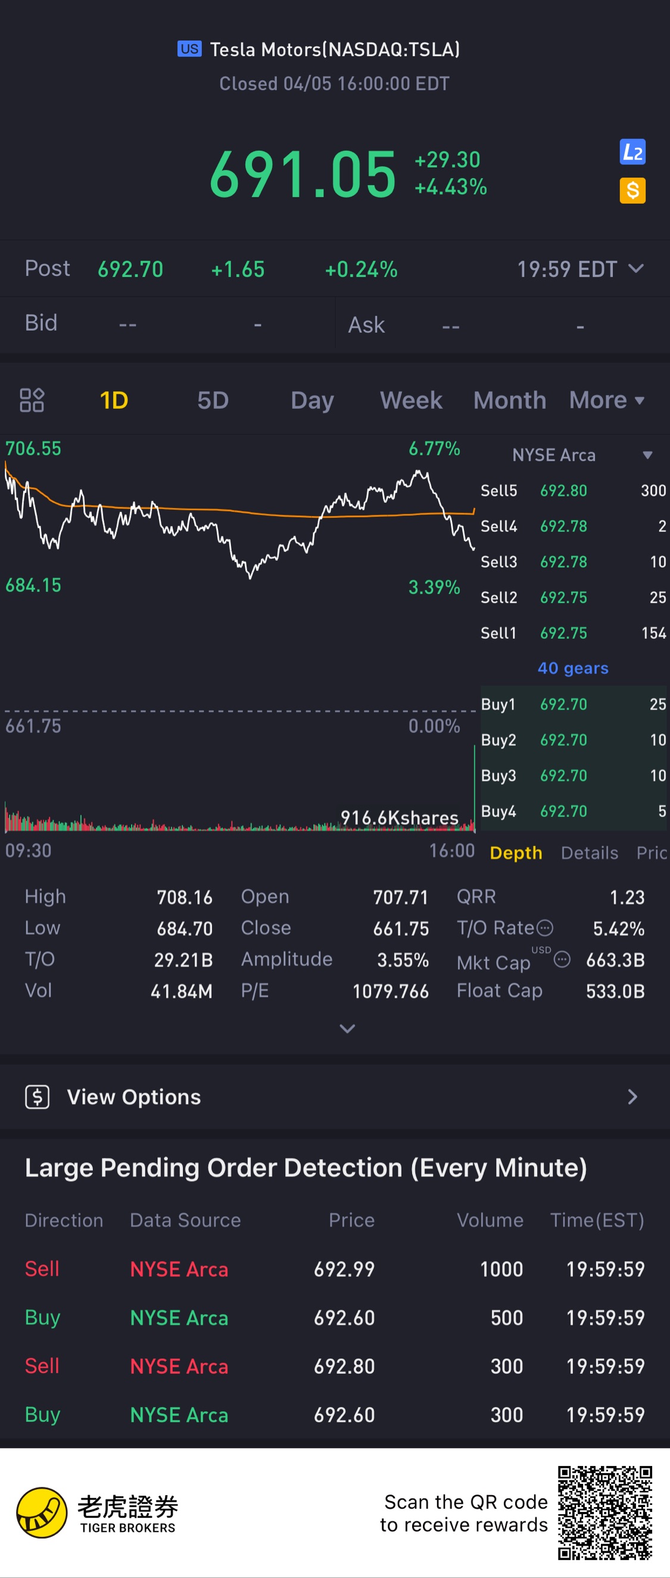This screenshot has height=1578, width=670.
Task: Select the Month chart tab
Action: coord(510,400)
